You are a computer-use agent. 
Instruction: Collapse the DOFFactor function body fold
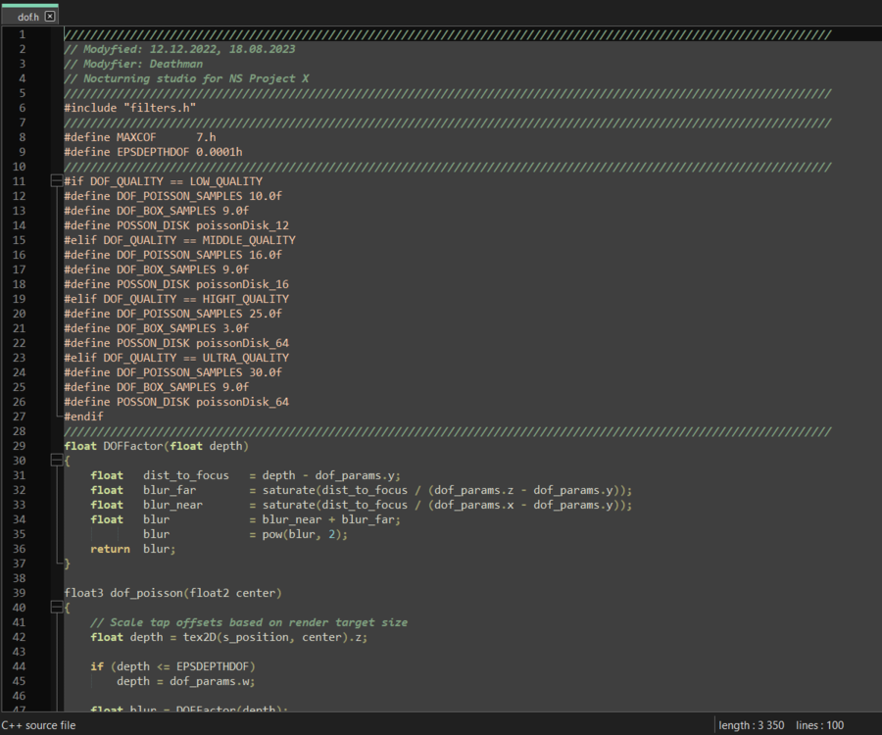point(55,461)
